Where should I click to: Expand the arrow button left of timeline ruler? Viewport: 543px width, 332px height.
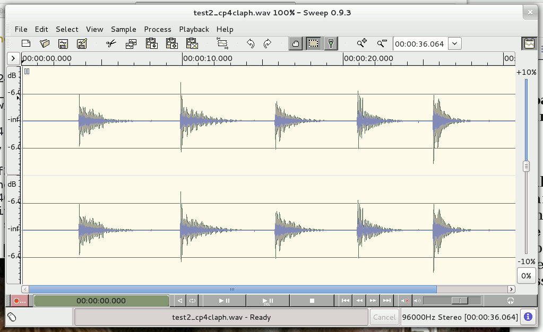(x=13, y=58)
